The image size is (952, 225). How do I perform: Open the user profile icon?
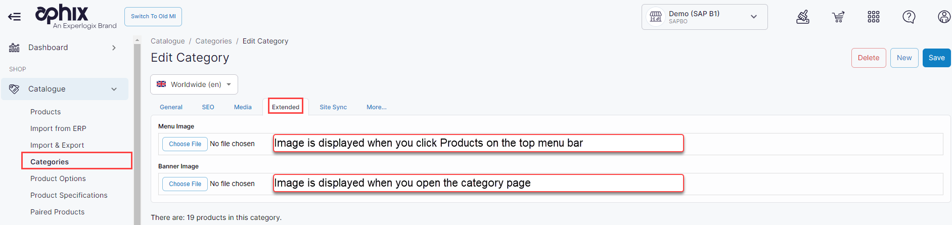944,17
